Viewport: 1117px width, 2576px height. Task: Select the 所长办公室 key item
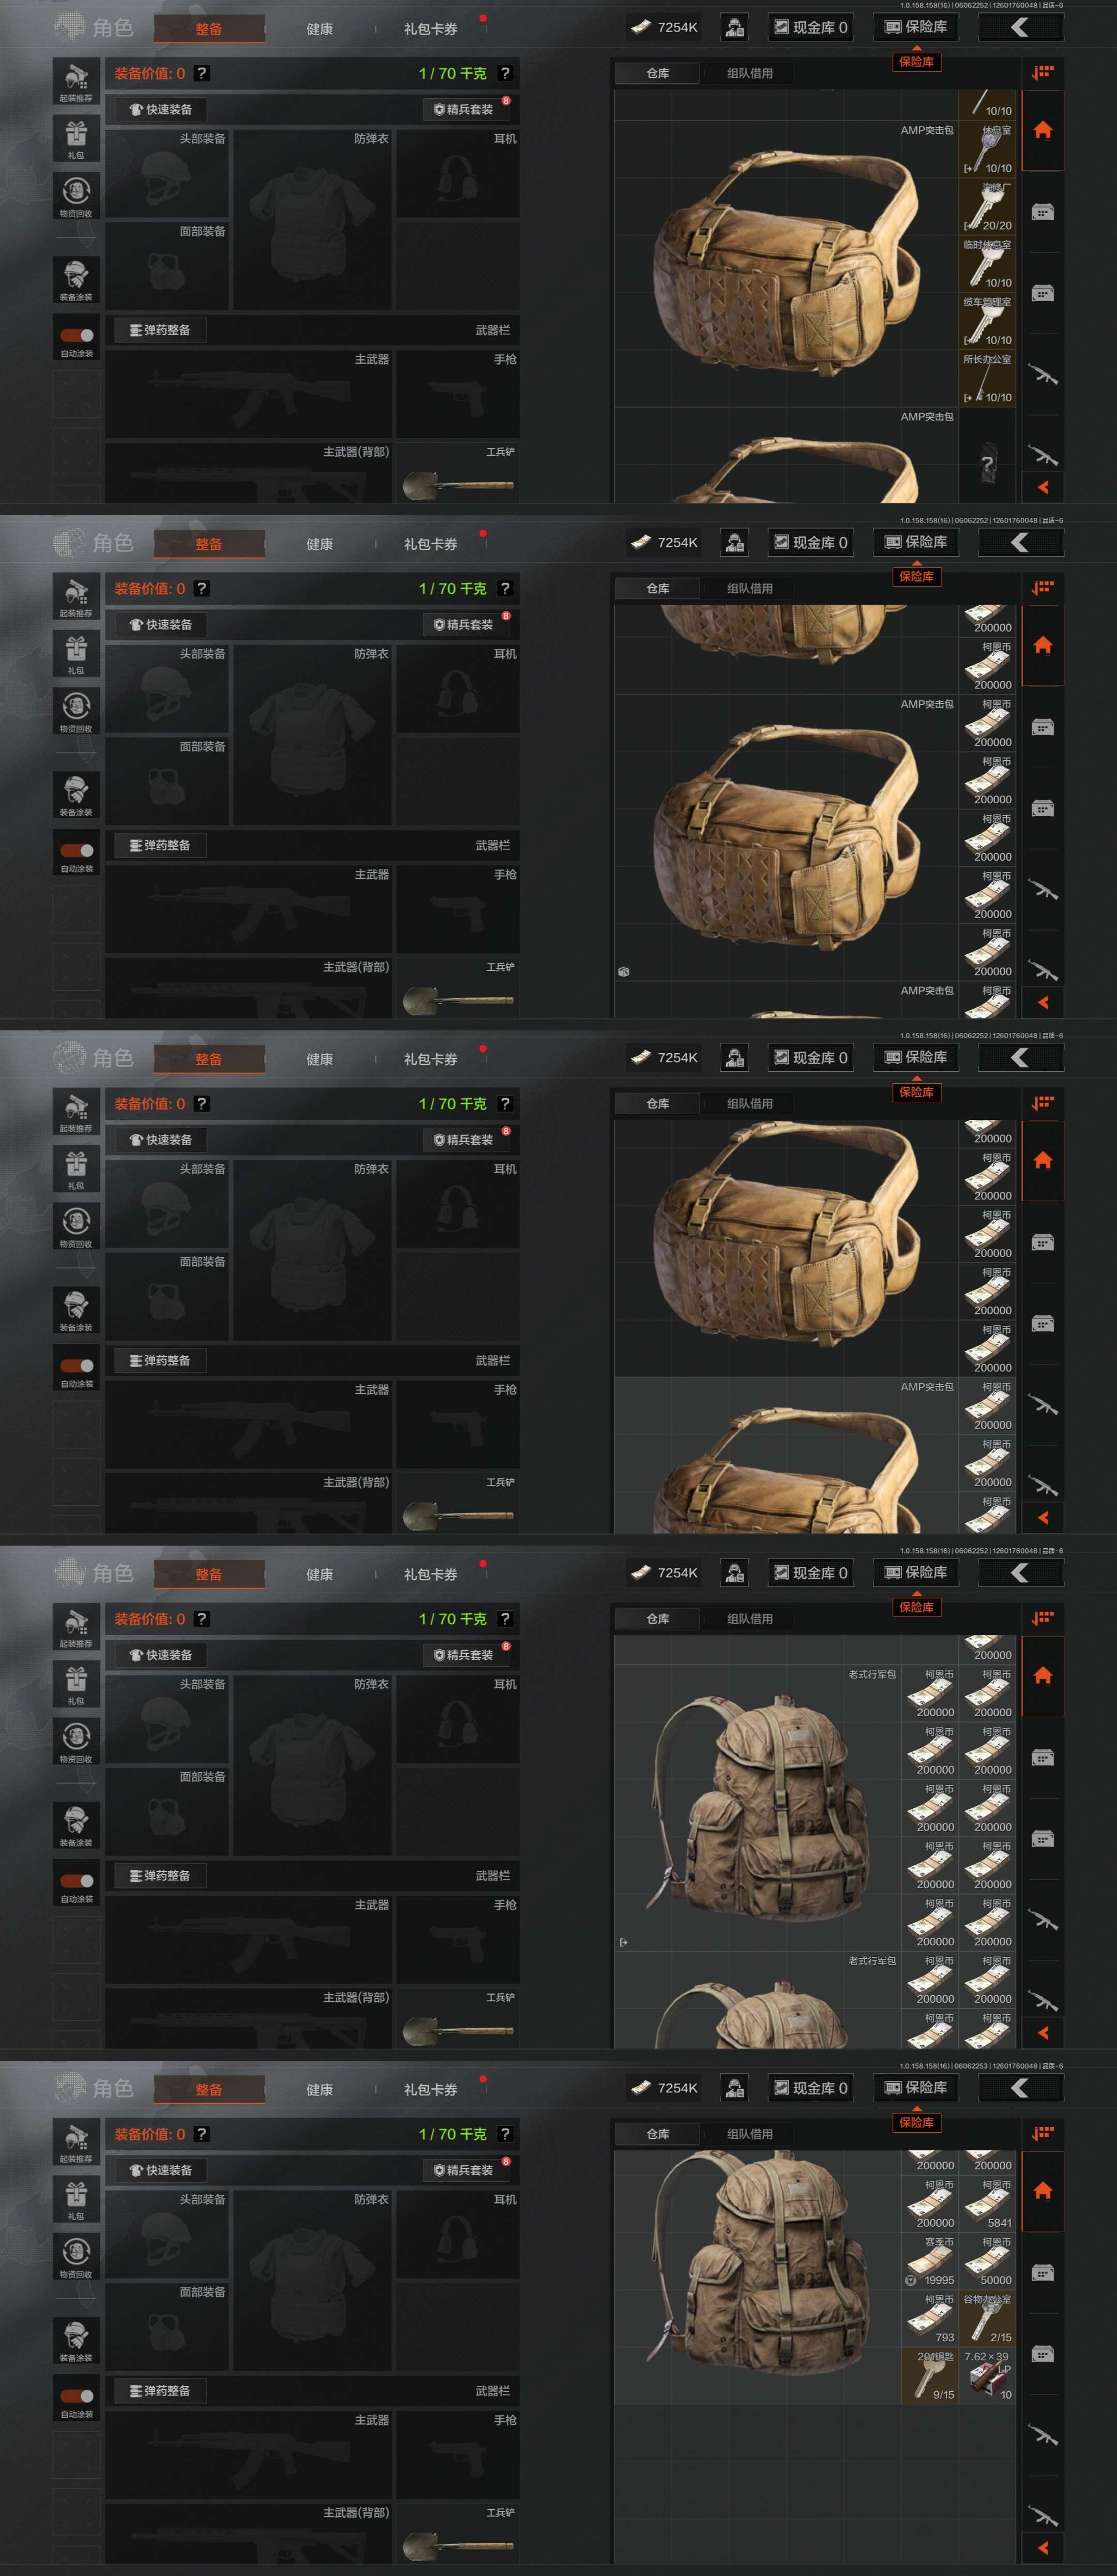[987, 378]
